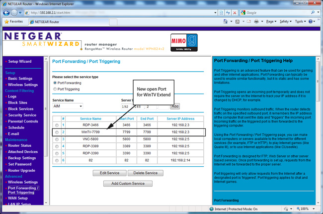Open the Attached Devices link

tap(23, 152)
